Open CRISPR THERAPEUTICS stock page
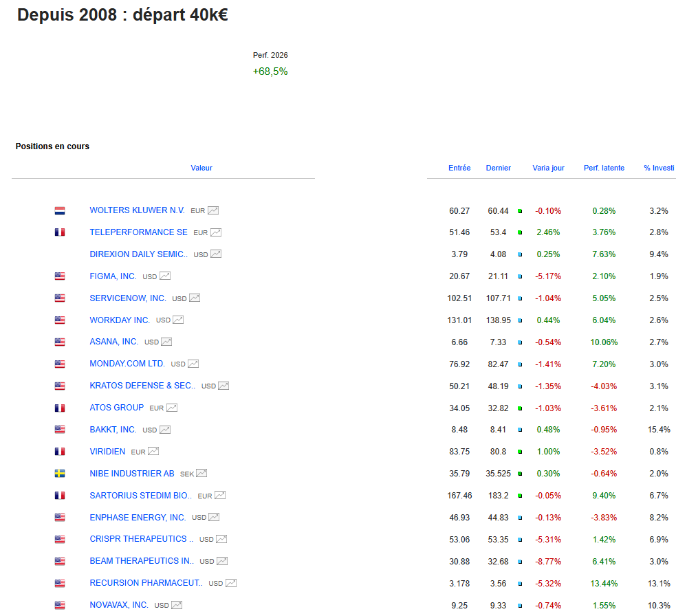The image size is (676, 616). pyautogui.click(x=142, y=539)
